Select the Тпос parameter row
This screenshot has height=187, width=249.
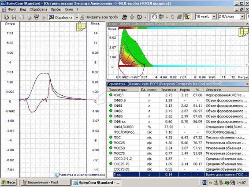[178, 175]
